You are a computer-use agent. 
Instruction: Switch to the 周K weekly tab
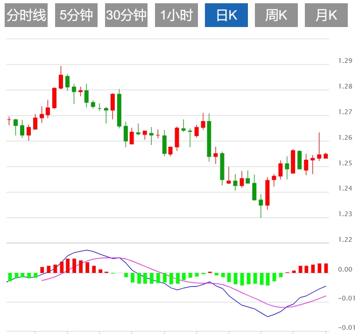(x=276, y=15)
